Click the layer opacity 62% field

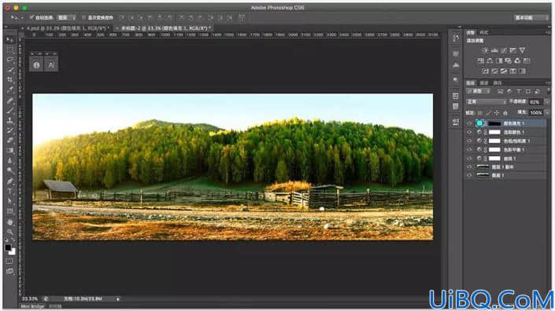pos(535,101)
